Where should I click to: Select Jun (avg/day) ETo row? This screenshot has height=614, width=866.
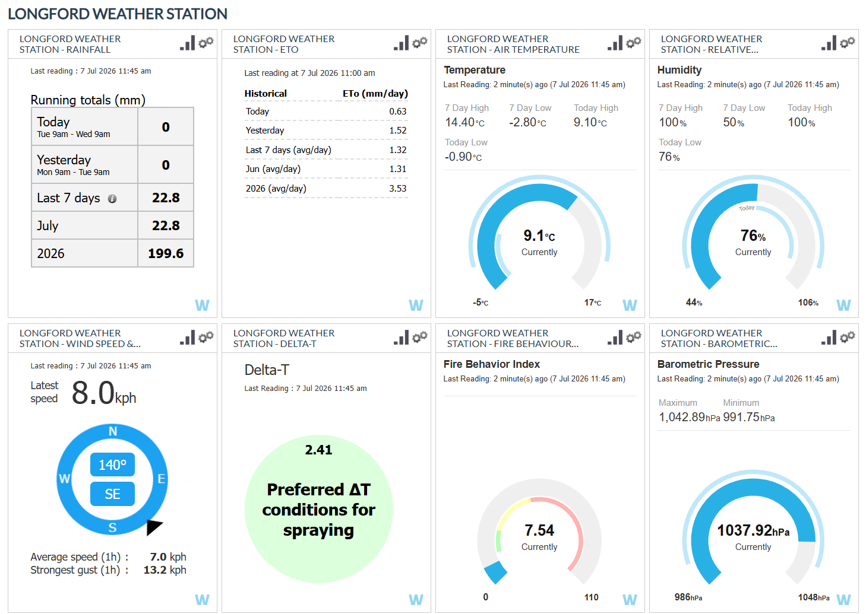click(x=326, y=169)
